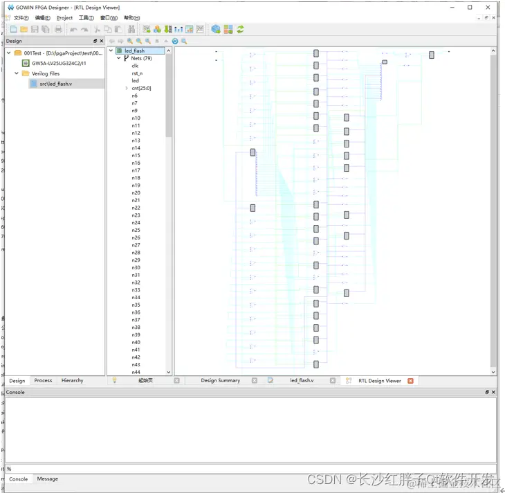
Task: Click the schematic view vertical scrollbar
Action: pyautogui.click(x=493, y=210)
